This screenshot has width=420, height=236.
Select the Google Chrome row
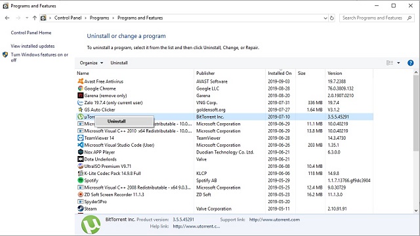coord(224,88)
